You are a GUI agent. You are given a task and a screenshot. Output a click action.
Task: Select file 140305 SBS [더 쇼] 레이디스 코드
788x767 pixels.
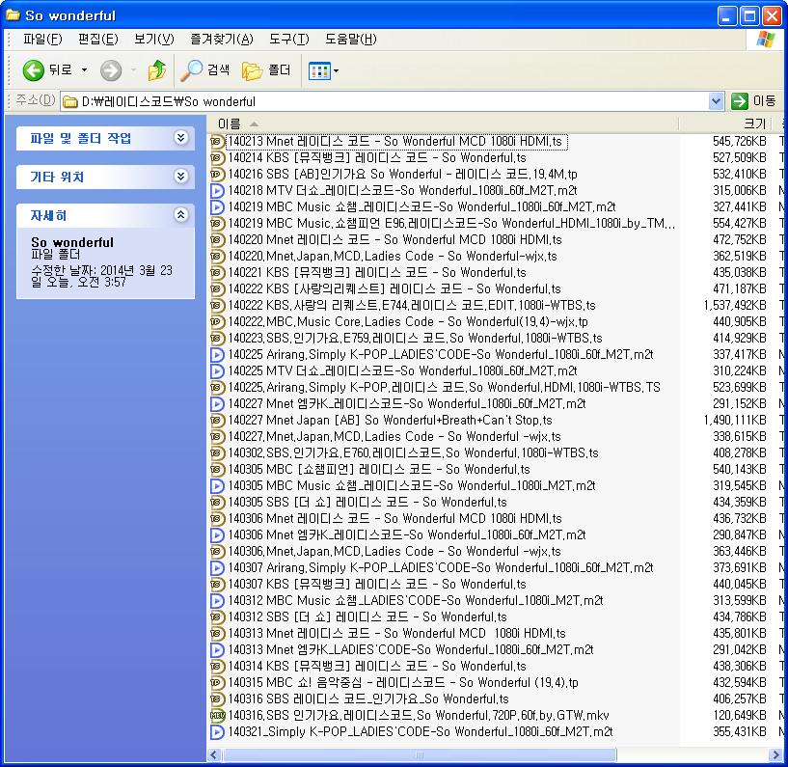pyautogui.click(x=367, y=502)
